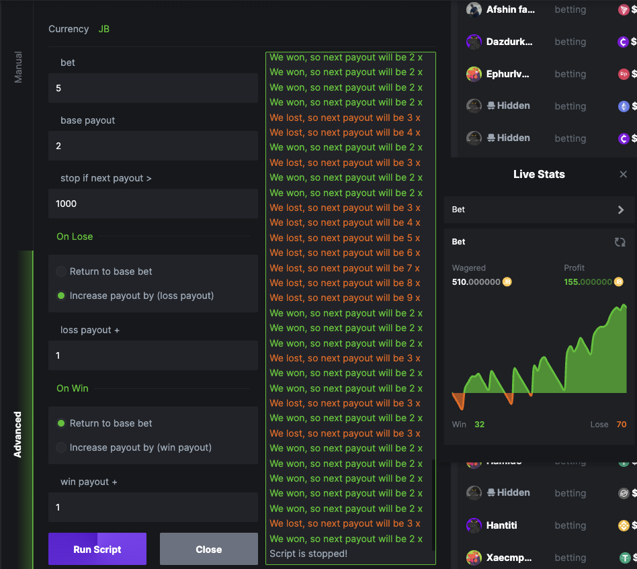Click 'next payout will be 9 x' log line
The width and height of the screenshot is (637, 569).
[345, 298]
